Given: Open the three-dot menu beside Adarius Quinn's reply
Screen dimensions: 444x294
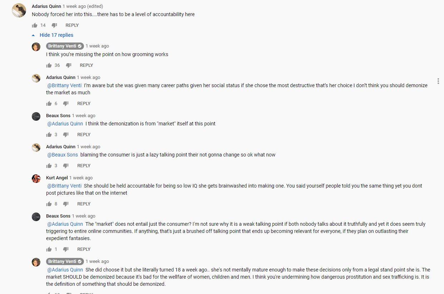Looking at the screenshot, I should click(x=438, y=81).
